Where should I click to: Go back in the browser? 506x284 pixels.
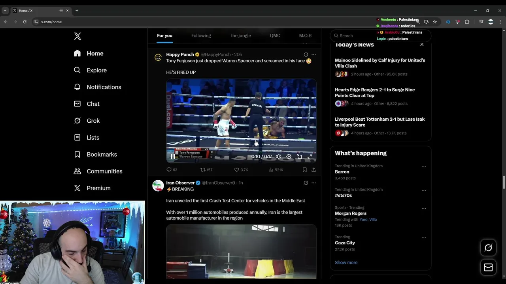tap(6, 22)
